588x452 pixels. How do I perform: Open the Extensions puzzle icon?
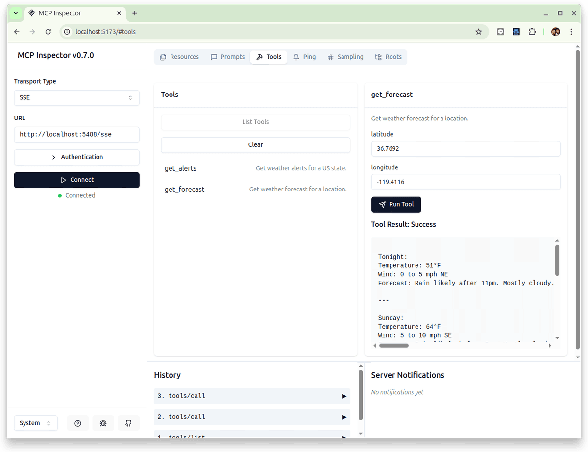pyautogui.click(x=532, y=32)
